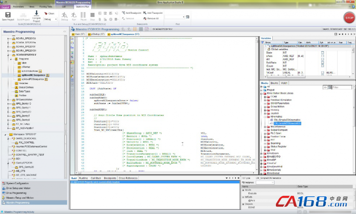Click the filter funnel icon in Variables
Viewport: 356px width, 214px height.
pos(263,42)
